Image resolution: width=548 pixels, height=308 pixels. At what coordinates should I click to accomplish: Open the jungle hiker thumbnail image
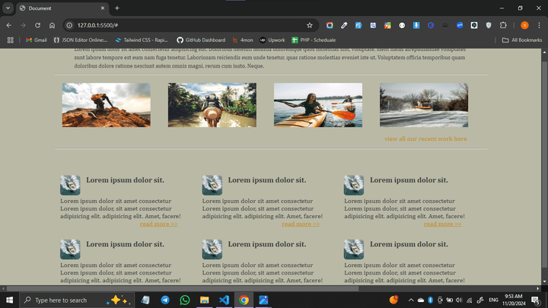click(x=212, y=105)
